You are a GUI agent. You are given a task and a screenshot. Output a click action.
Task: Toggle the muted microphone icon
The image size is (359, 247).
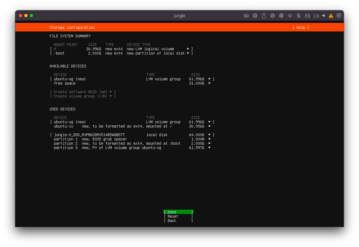[x=299, y=16]
